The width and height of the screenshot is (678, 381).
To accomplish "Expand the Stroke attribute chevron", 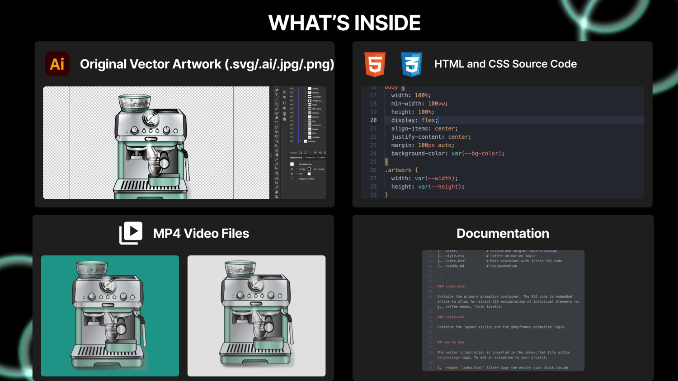I will [297, 169].
